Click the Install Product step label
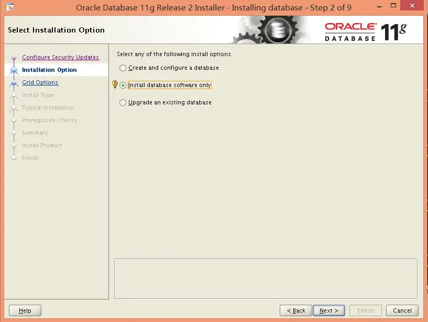The image size is (428, 322). (42, 145)
